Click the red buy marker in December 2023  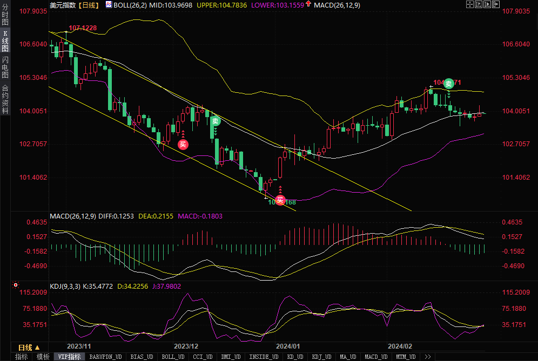pos(183,144)
